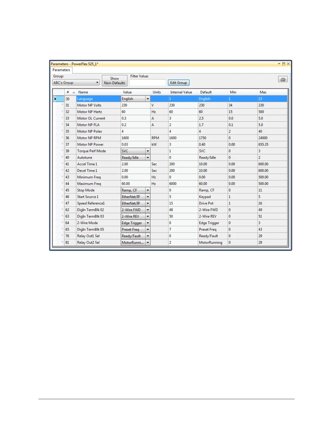Open Torque Perf Mode SVC dropdown
333x431 pixels.
(148, 151)
